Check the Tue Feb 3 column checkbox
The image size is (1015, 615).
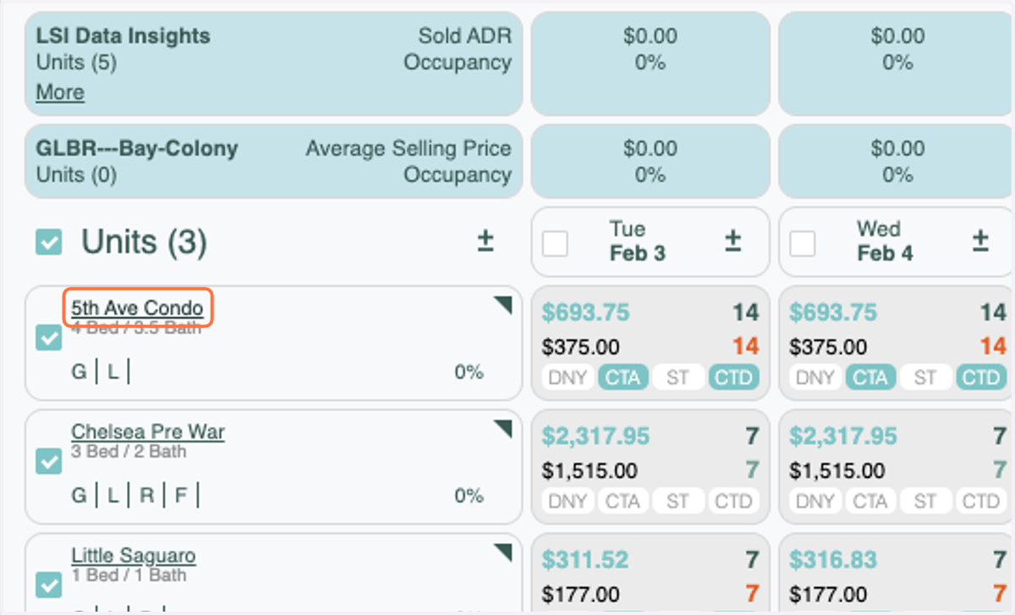click(x=555, y=244)
